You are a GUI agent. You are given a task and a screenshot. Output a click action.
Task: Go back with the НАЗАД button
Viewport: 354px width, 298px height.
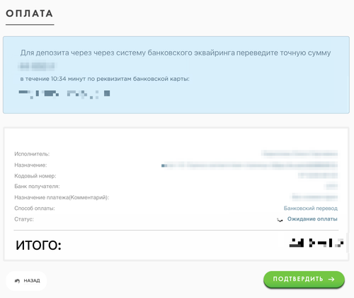pos(26,281)
